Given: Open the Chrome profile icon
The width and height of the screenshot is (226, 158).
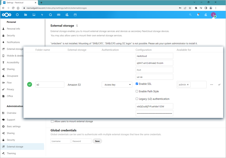Looking at the screenshot, I should [x=211, y=8].
